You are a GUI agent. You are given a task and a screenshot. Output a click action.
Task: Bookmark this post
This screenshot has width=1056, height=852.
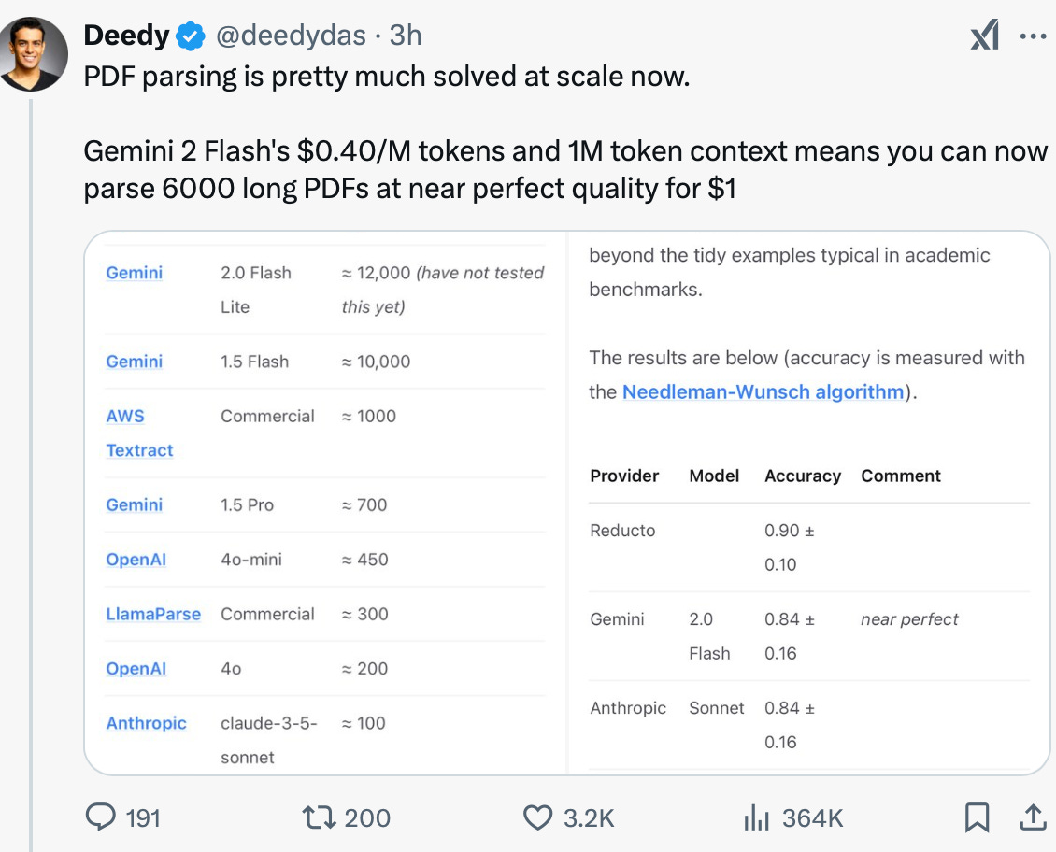(x=976, y=818)
